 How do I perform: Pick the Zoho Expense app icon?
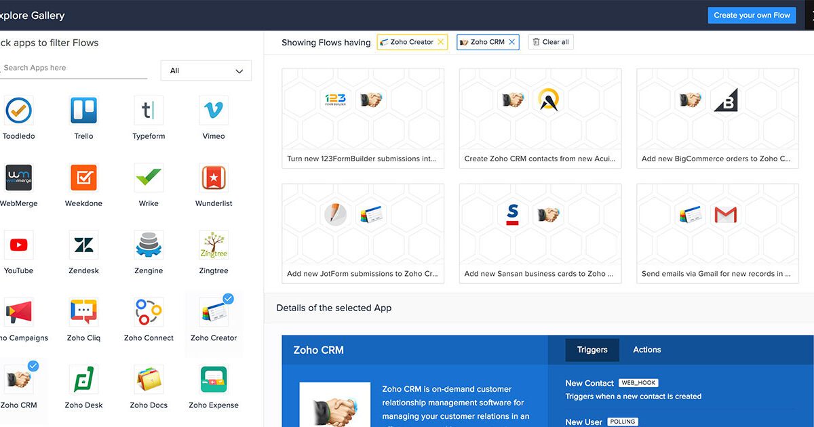coord(213,380)
